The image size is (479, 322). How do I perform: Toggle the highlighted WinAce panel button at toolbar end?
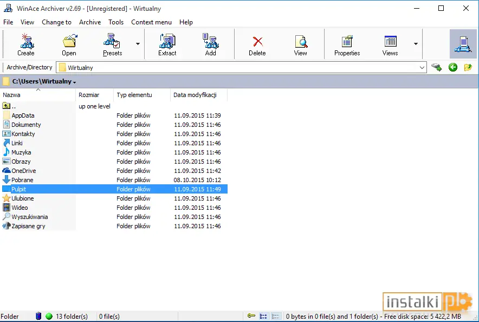463,44
